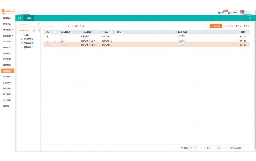
Task: Open the bottom three-character sidebar item
Action: (6, 106)
